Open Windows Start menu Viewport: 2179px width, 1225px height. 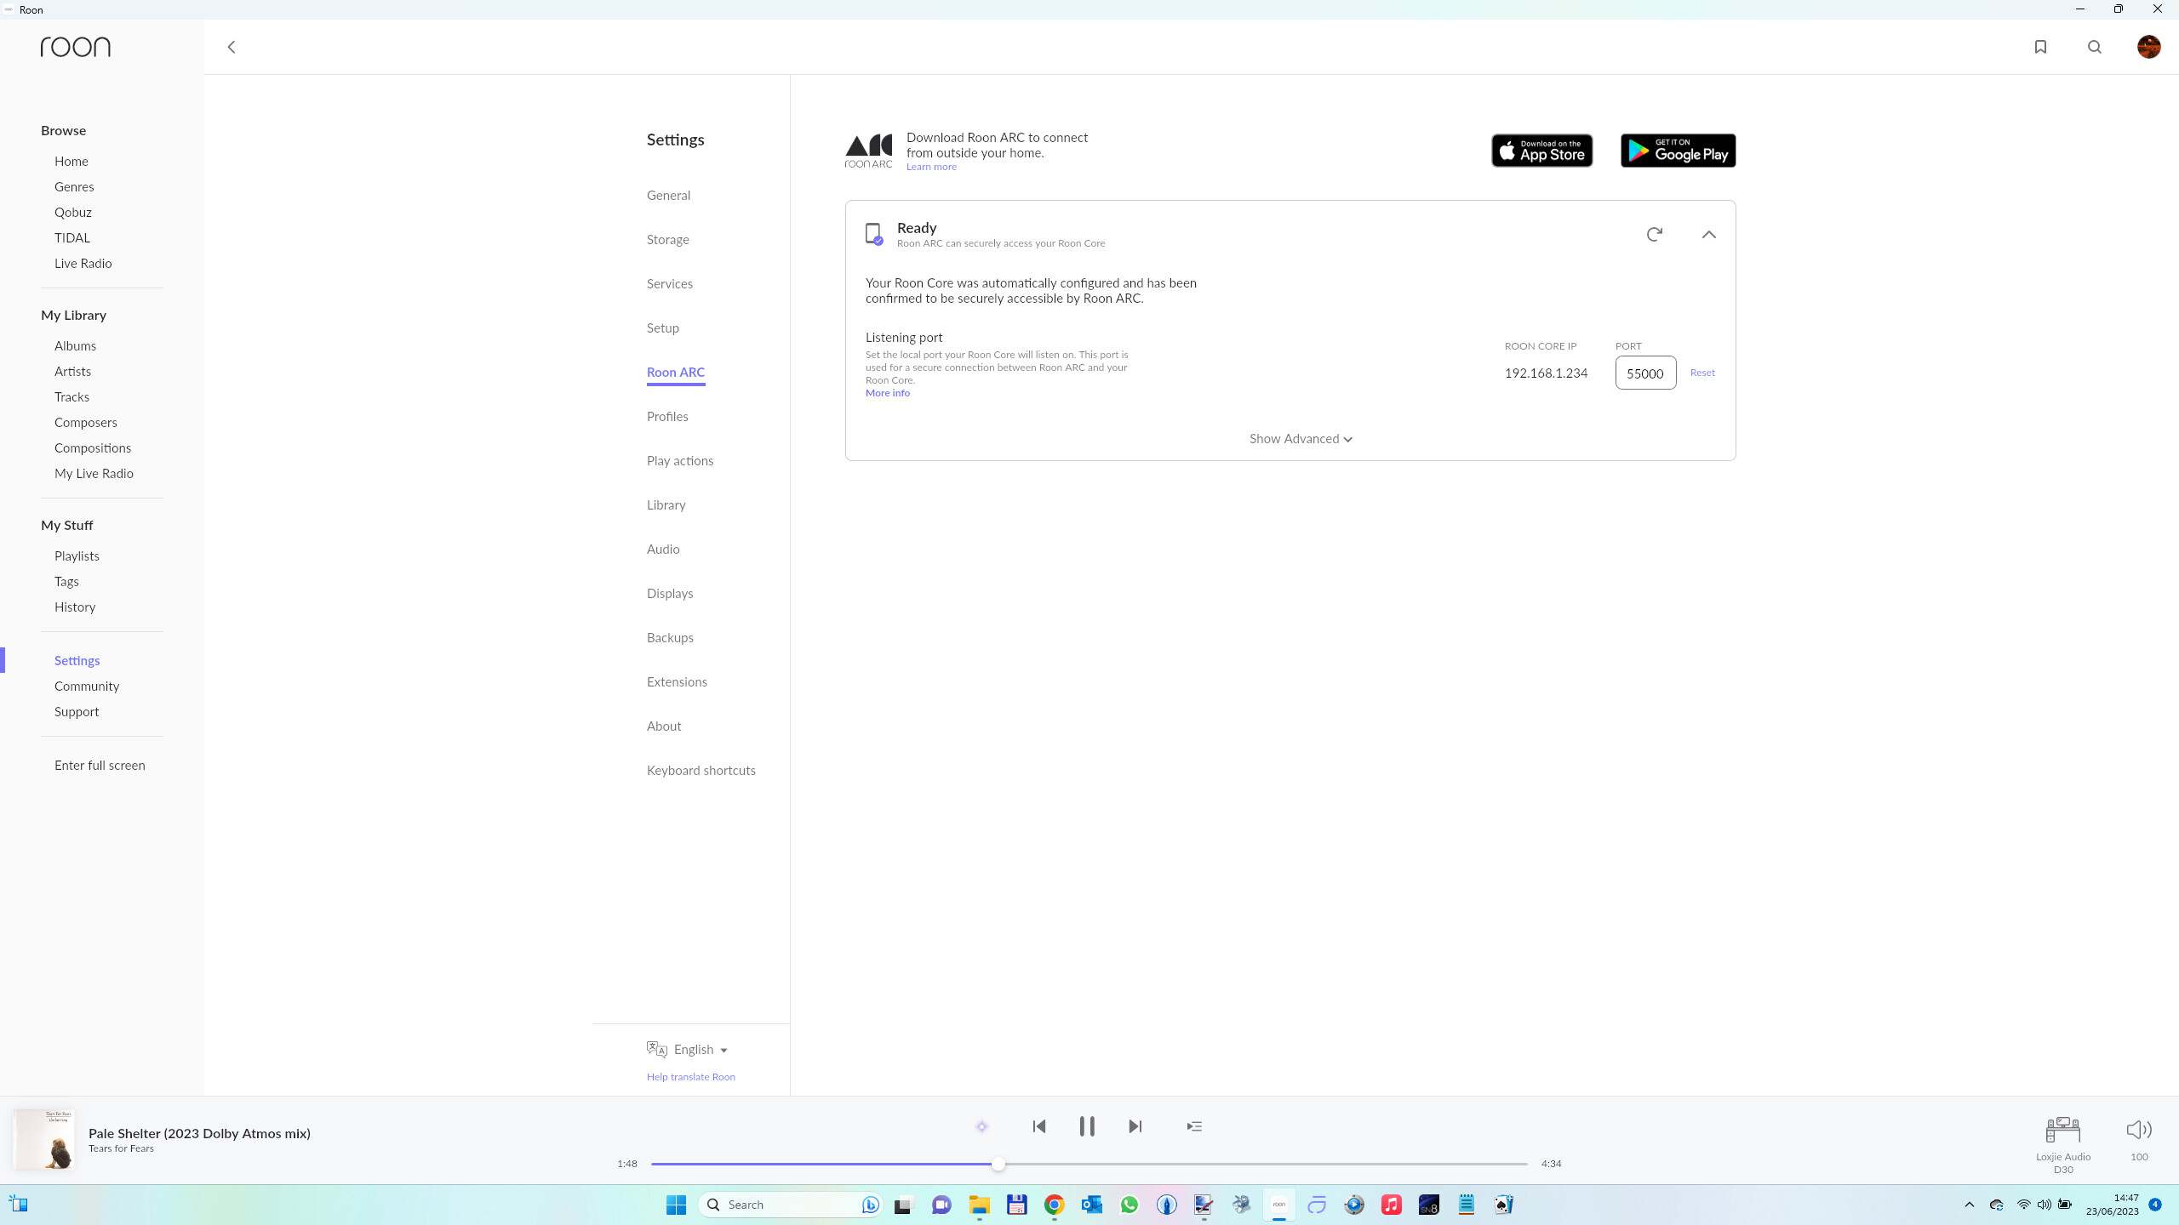(x=676, y=1205)
